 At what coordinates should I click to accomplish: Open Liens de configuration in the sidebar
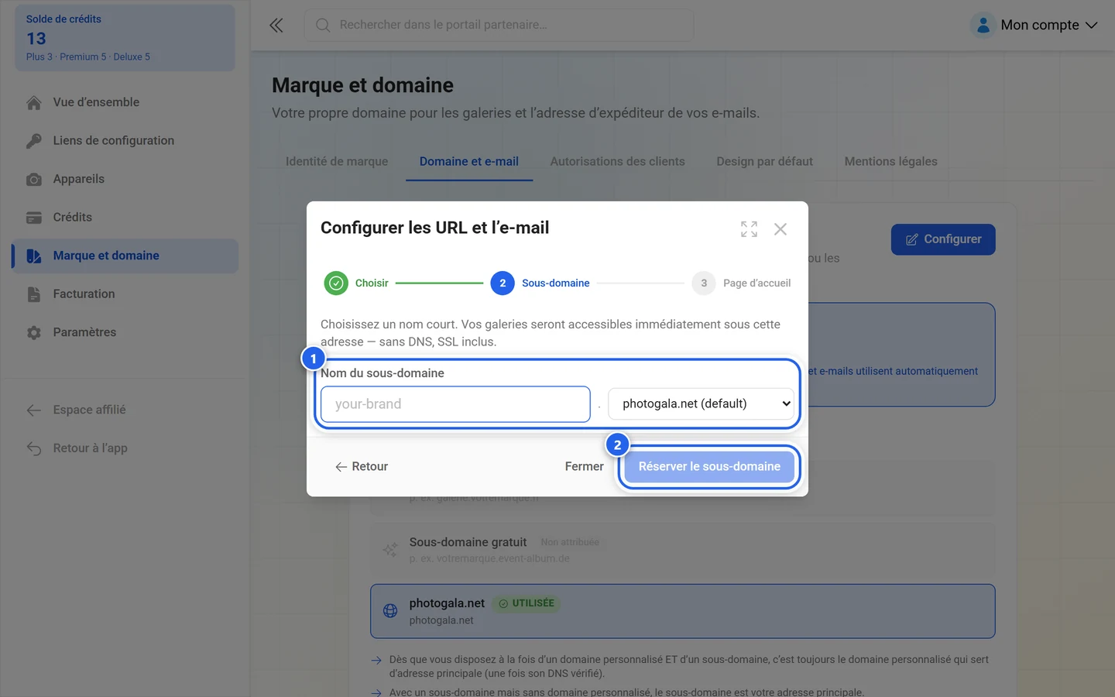coord(125,141)
